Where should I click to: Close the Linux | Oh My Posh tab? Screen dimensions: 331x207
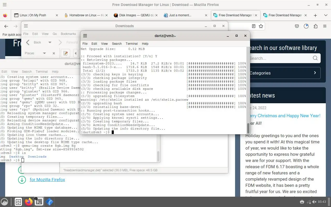[x=57, y=15]
